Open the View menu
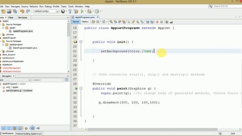This screenshot has width=242, height=136. (x=7, y=6)
